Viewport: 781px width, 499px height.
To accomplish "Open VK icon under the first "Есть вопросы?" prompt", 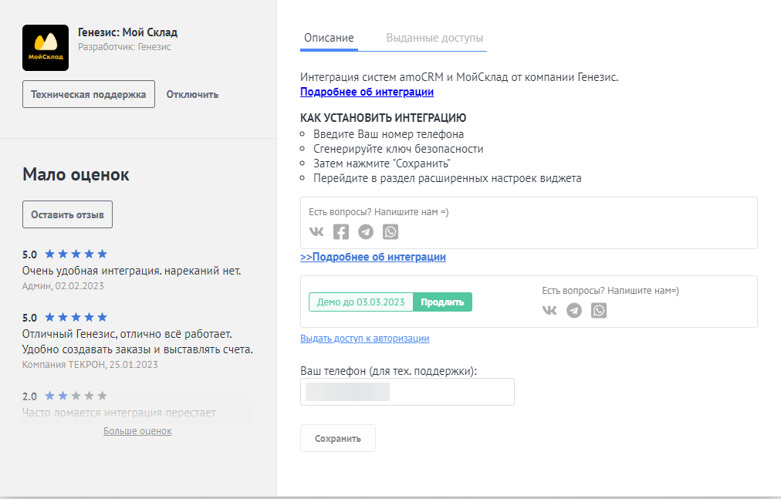I will 316,232.
